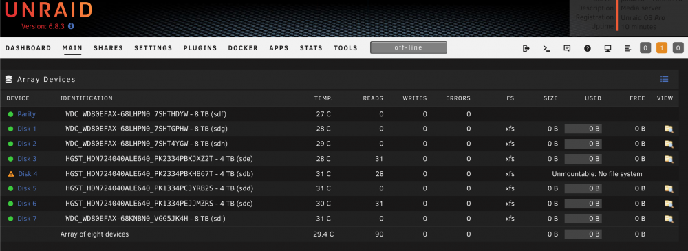Open the Parity device link
The height and width of the screenshot is (251, 688).
tap(26, 114)
